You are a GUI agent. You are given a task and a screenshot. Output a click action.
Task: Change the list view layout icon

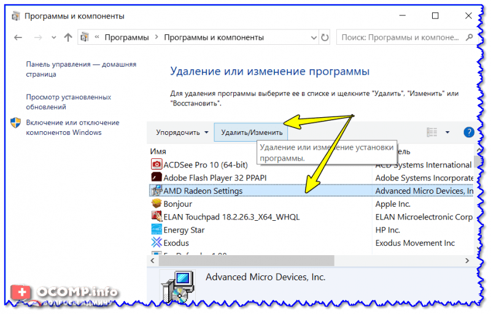(432, 132)
